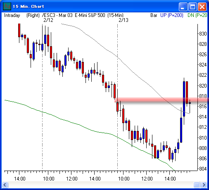Click the 824 price axis label
This screenshot has width=209, height=190.
(x=203, y=65)
